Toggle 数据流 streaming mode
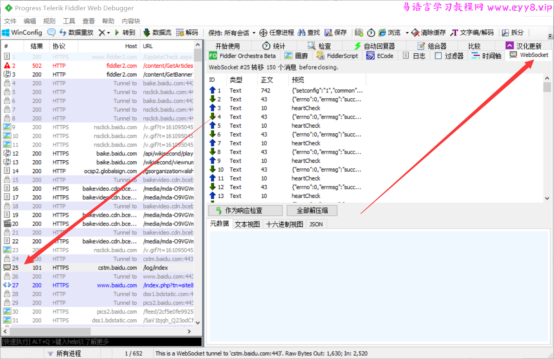554x359 pixels. tap(157, 33)
